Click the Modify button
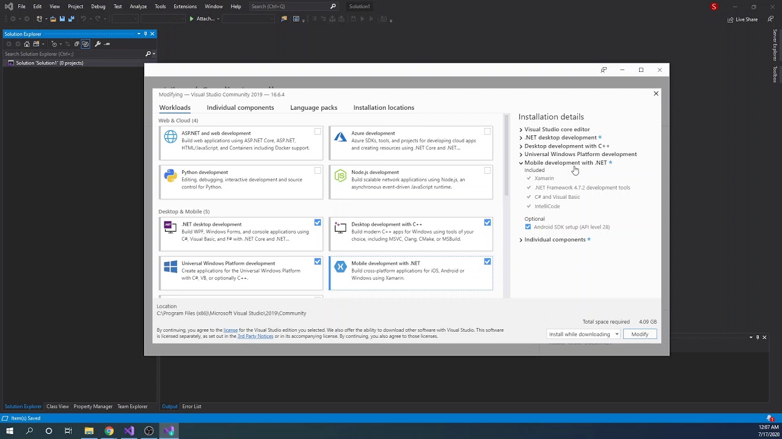Image resolution: width=782 pixels, height=439 pixels. coord(640,334)
